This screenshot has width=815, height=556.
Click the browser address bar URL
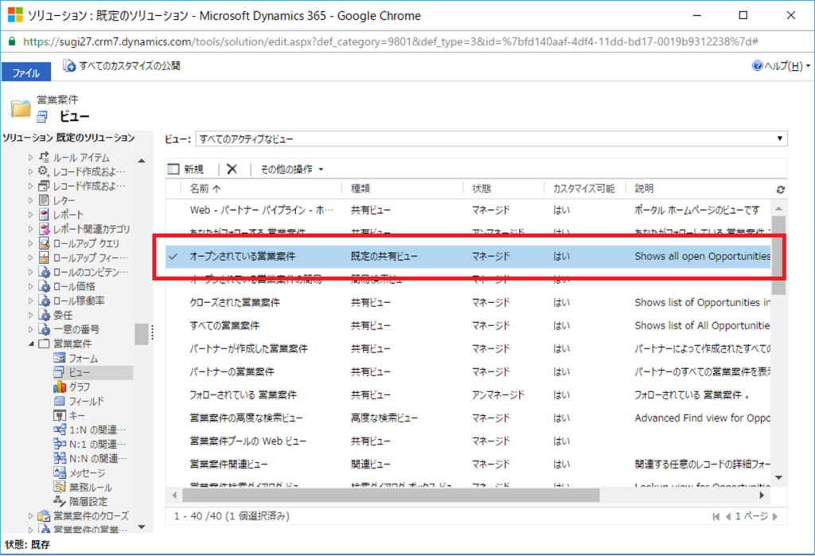(x=390, y=41)
